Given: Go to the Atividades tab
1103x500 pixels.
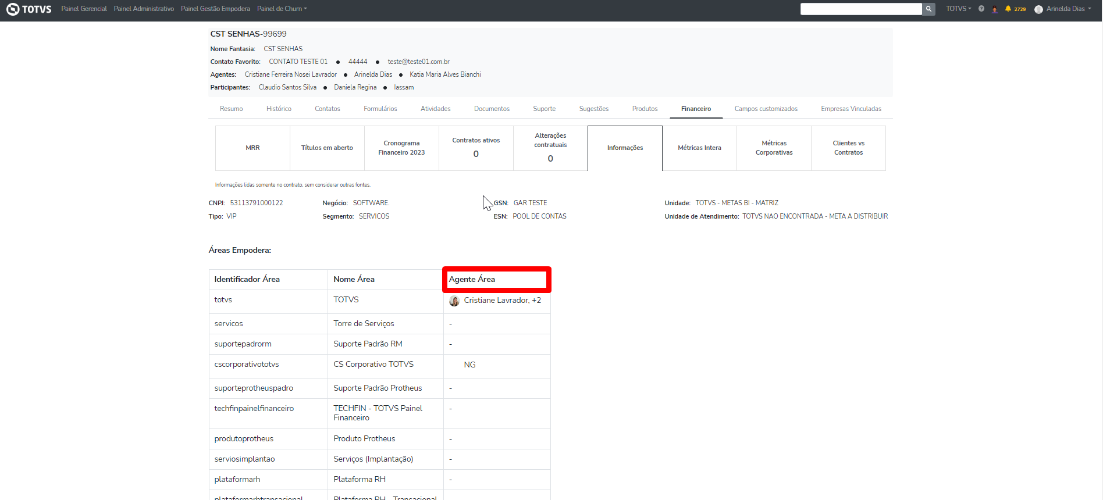Looking at the screenshot, I should tap(436, 109).
